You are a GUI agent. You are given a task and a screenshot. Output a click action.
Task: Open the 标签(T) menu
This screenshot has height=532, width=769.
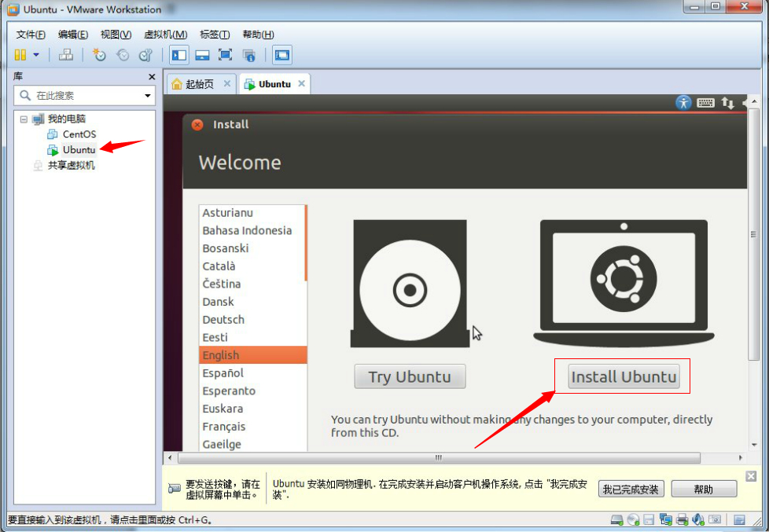point(215,35)
